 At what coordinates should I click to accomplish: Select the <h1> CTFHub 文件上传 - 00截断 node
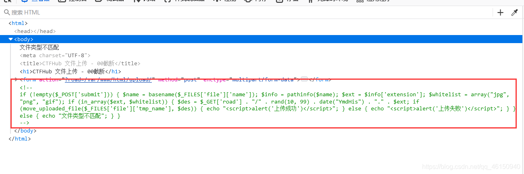tap(70, 71)
